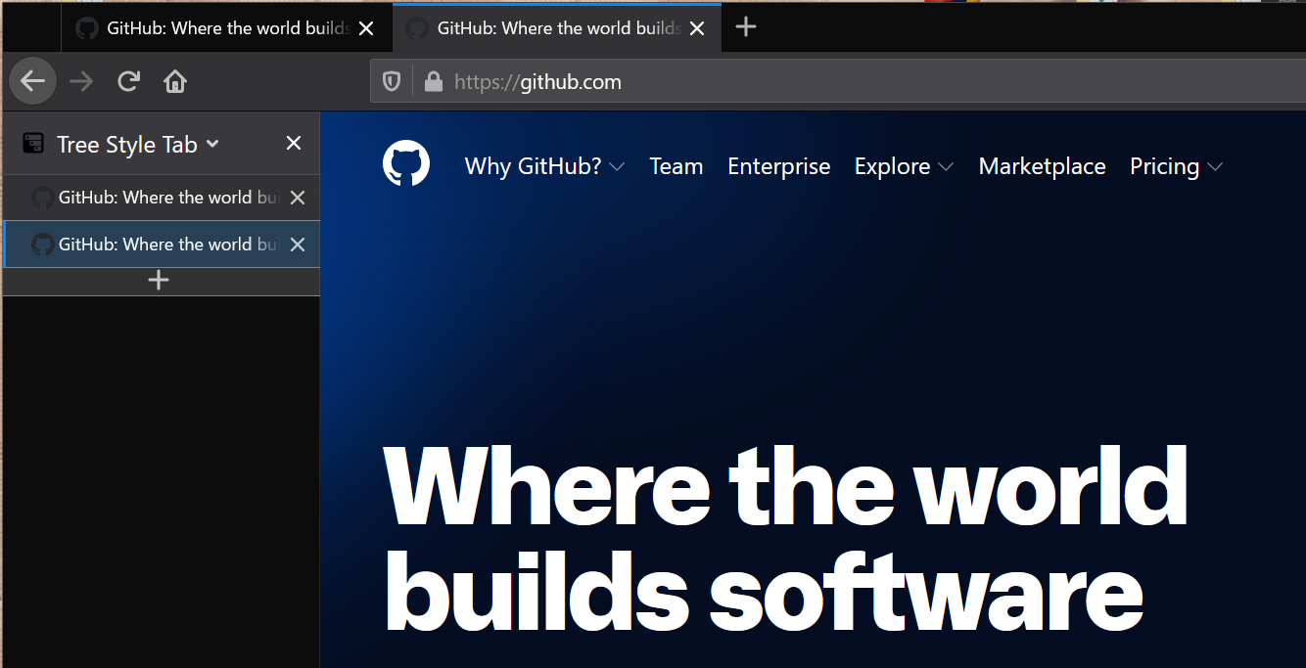Click the GitHub Octocat logo
Screen dimensions: 1306x668
406,163
